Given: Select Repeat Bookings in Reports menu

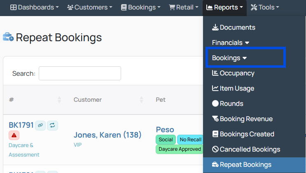Looking at the screenshot, I should coord(254,165).
